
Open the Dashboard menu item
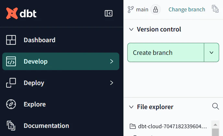(x=61, y=40)
